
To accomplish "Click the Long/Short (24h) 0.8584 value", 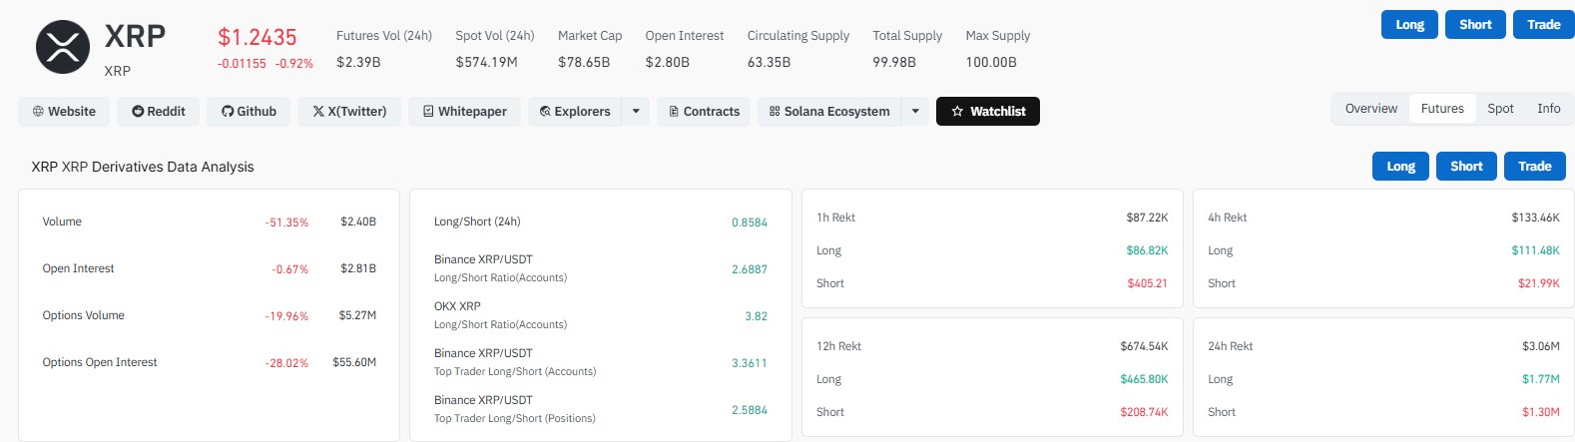I will tap(750, 222).
